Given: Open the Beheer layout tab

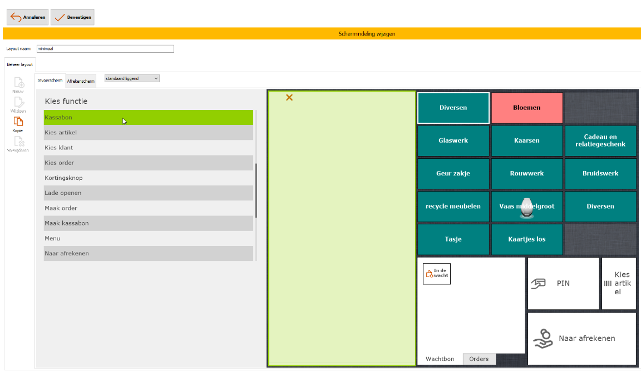Looking at the screenshot, I should click(19, 64).
